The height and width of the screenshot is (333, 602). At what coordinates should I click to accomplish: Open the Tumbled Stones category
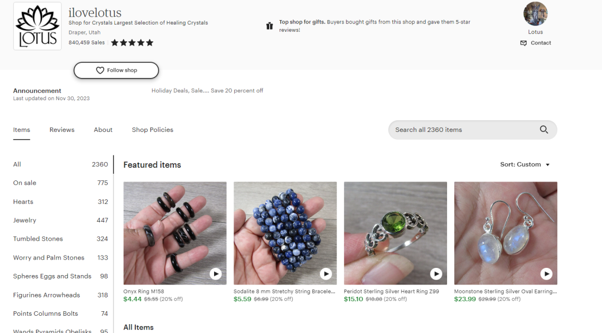click(x=38, y=238)
